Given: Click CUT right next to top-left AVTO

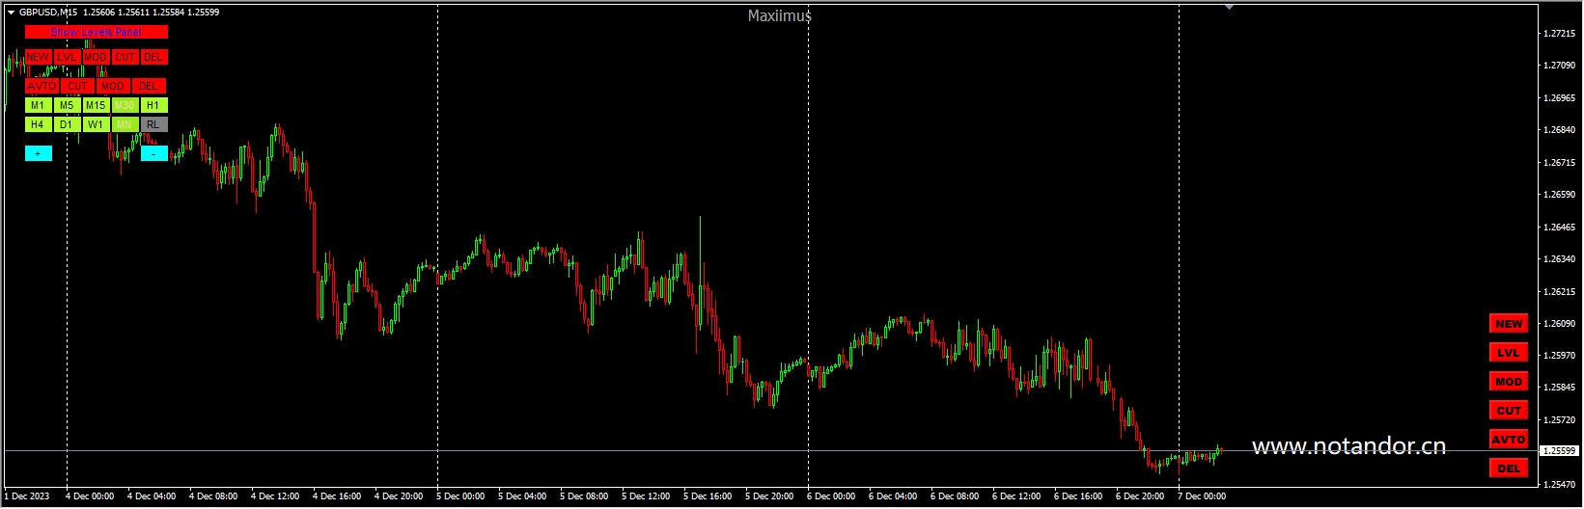Looking at the screenshot, I should (x=77, y=86).
